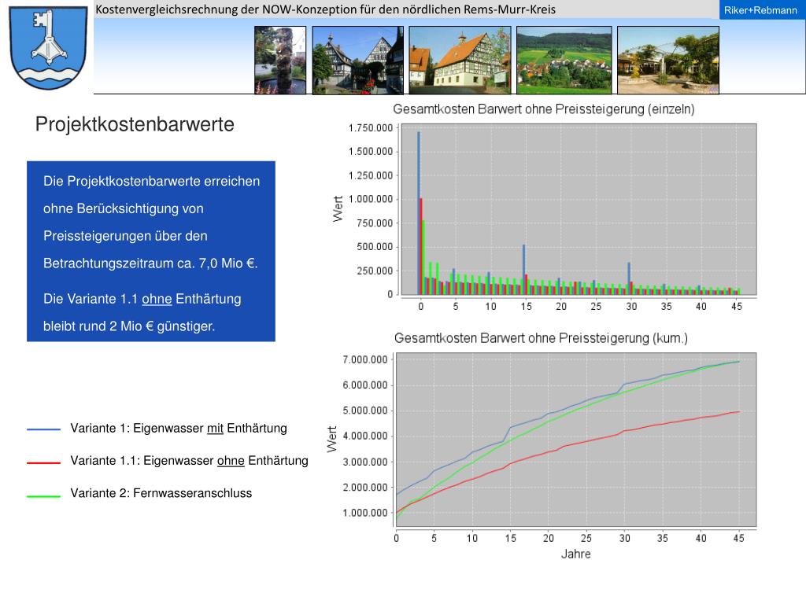This screenshot has width=806, height=604.
Task: Click chart title 'Gesamtkosten Barwert ohne Preissteigerung (einzeln)'
Action: (x=544, y=109)
